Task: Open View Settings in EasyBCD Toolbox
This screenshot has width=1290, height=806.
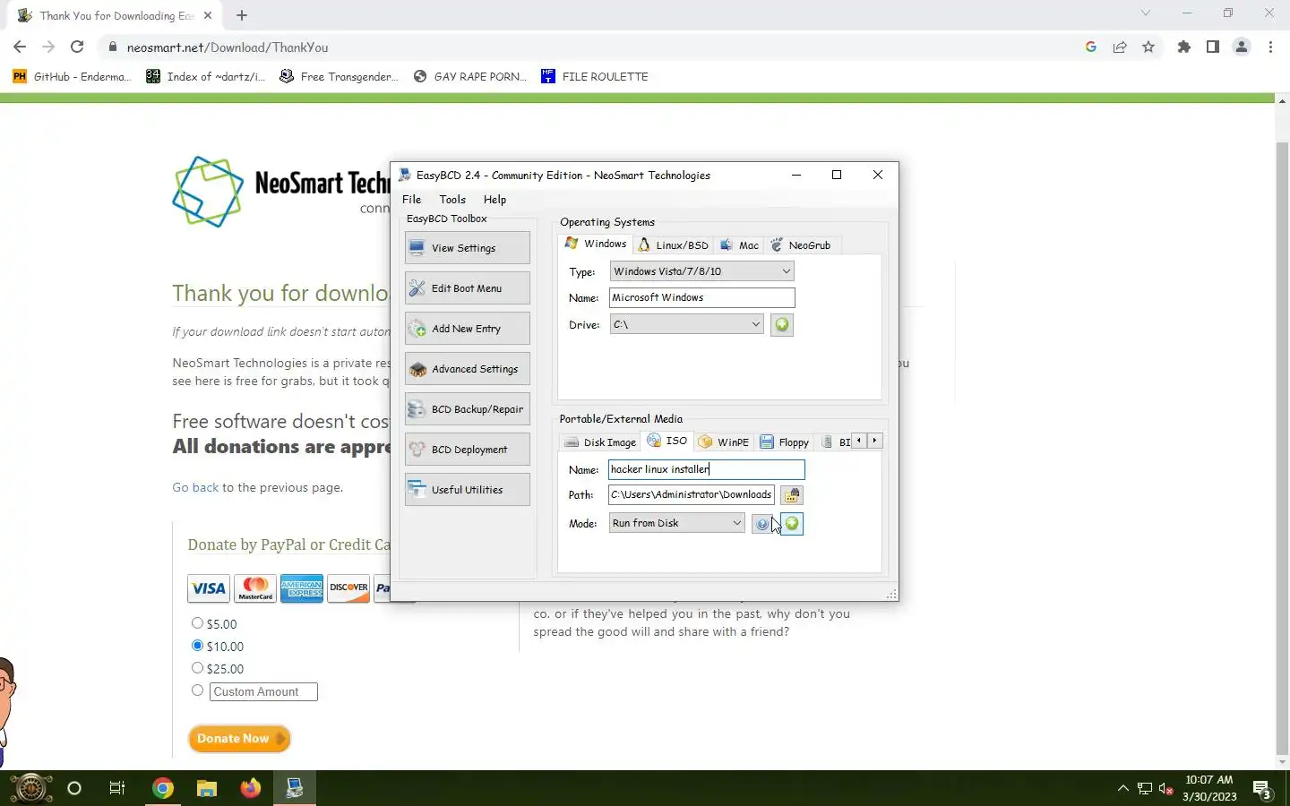Action: (x=467, y=248)
